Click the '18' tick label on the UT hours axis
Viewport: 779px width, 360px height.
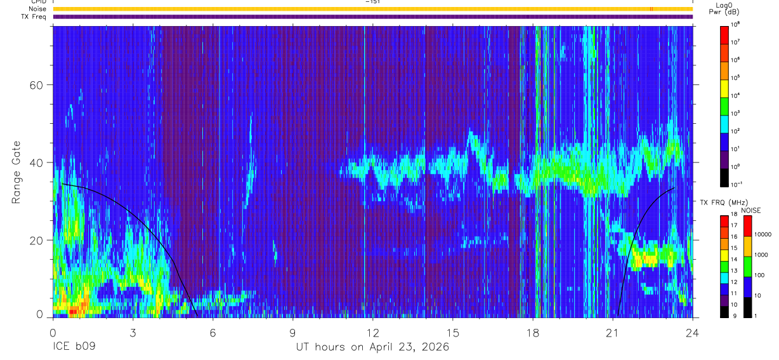532,332
